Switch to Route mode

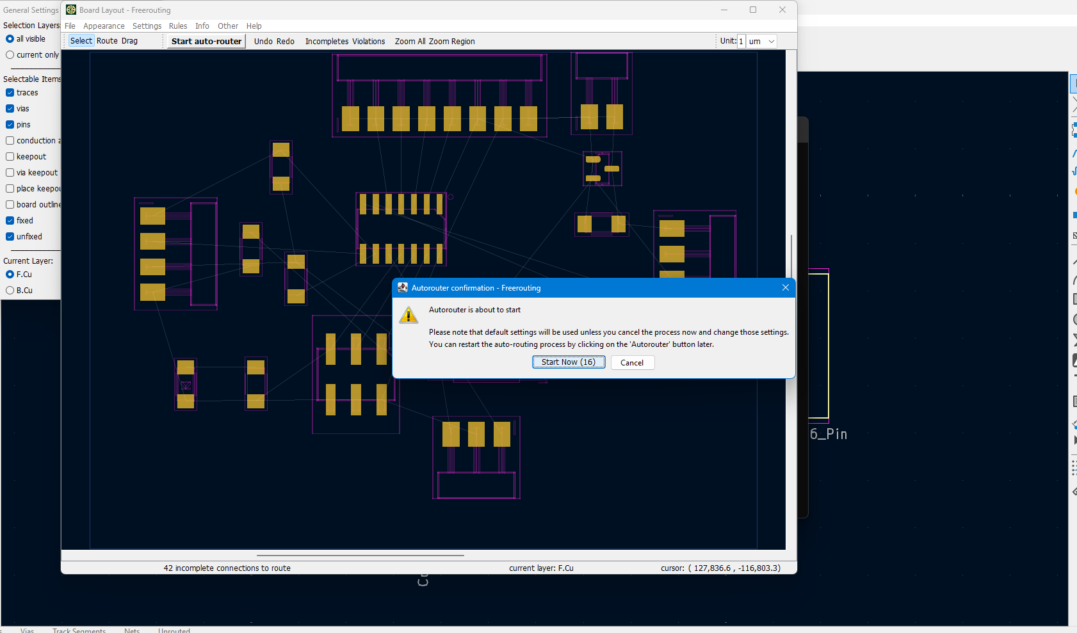tap(107, 41)
